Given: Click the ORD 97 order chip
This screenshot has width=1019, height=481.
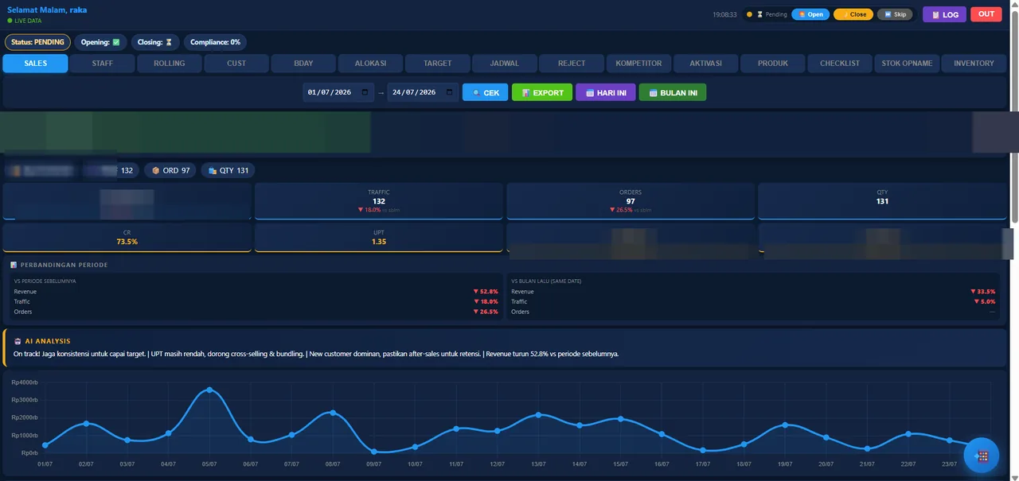Looking at the screenshot, I should point(170,170).
